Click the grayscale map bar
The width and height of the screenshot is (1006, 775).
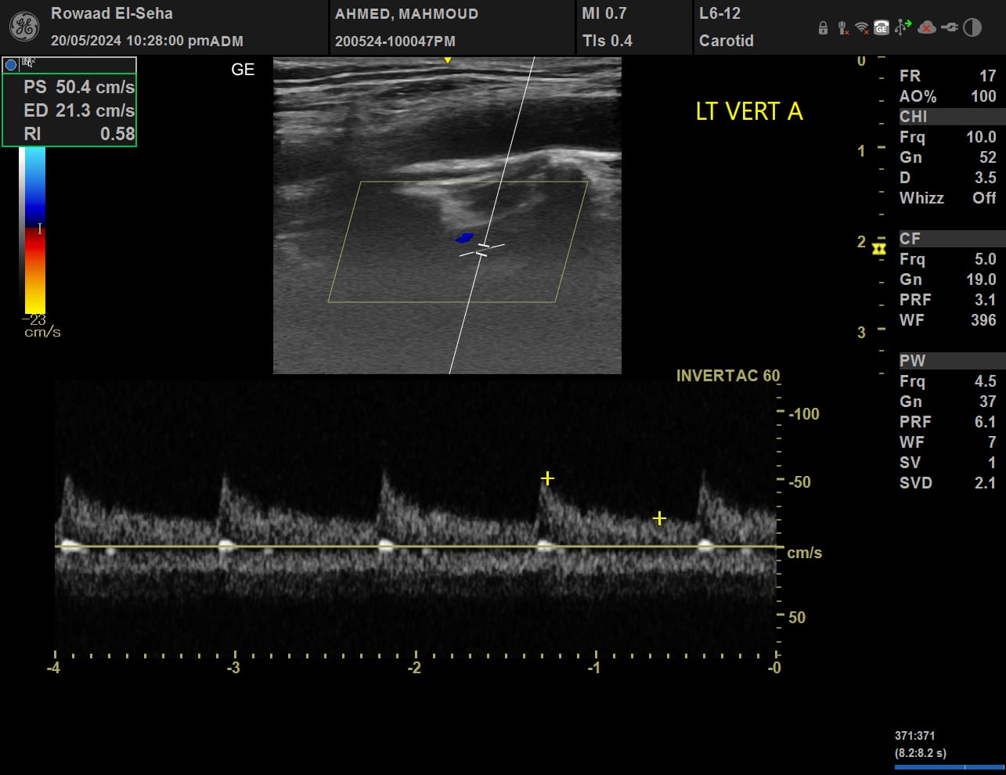(22, 229)
